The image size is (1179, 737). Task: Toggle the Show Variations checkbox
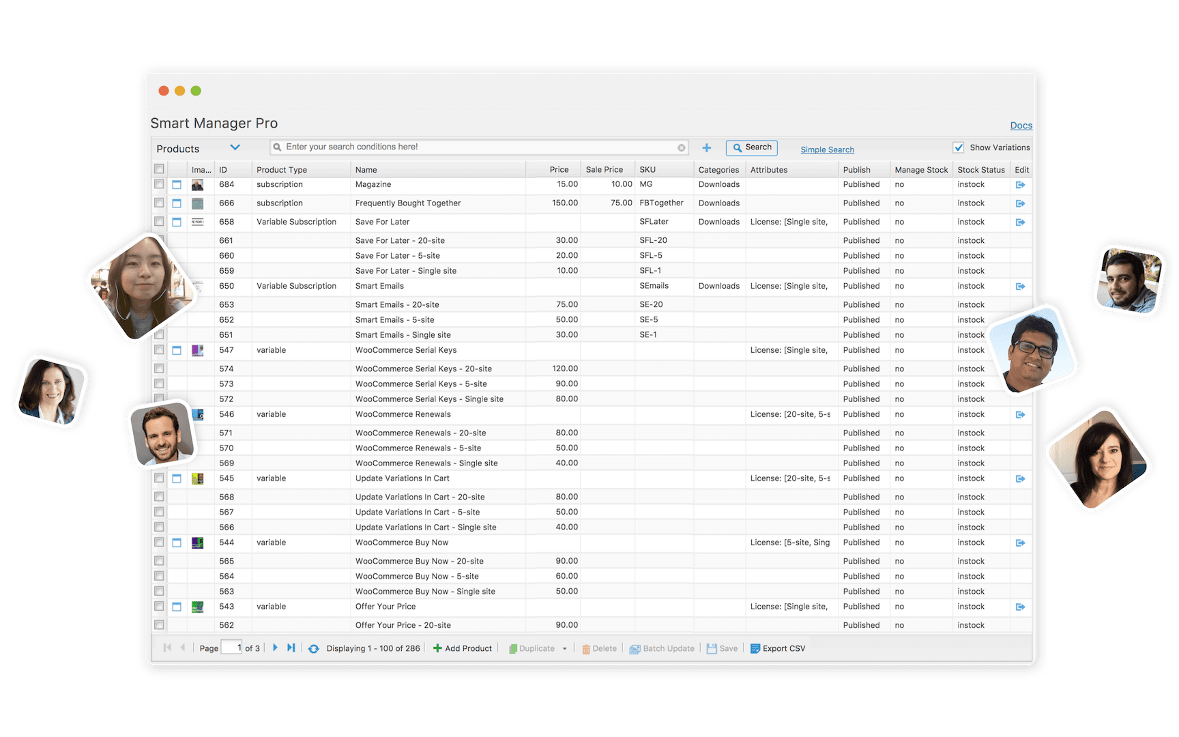point(959,147)
